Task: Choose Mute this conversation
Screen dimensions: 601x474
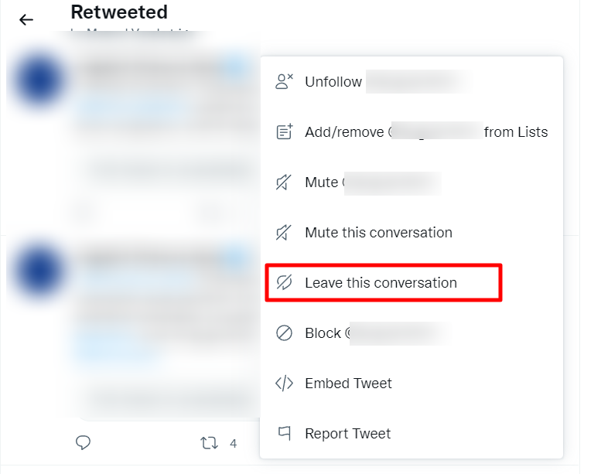Action: pos(378,233)
